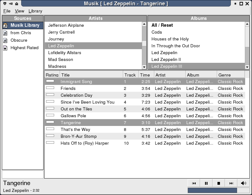Set rating for That's the Way
The height and width of the screenshot is (195, 252).
pos(50,129)
